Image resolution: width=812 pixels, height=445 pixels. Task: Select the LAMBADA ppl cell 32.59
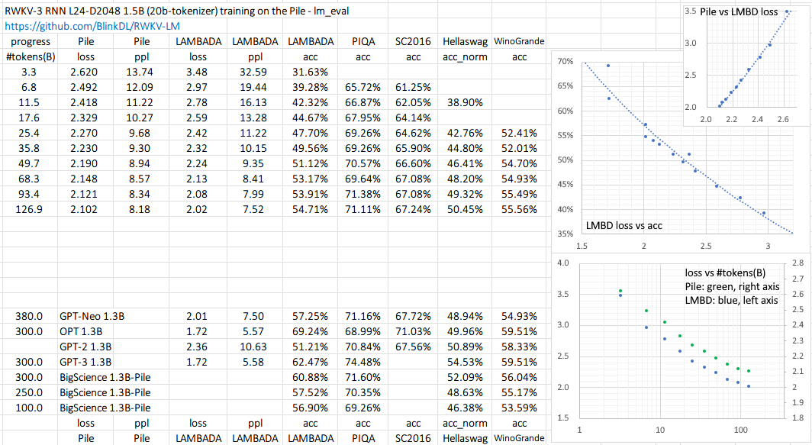250,73
